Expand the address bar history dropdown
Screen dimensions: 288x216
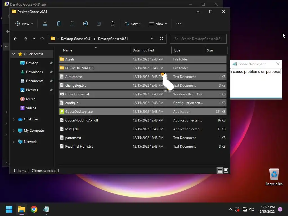(x=152, y=39)
